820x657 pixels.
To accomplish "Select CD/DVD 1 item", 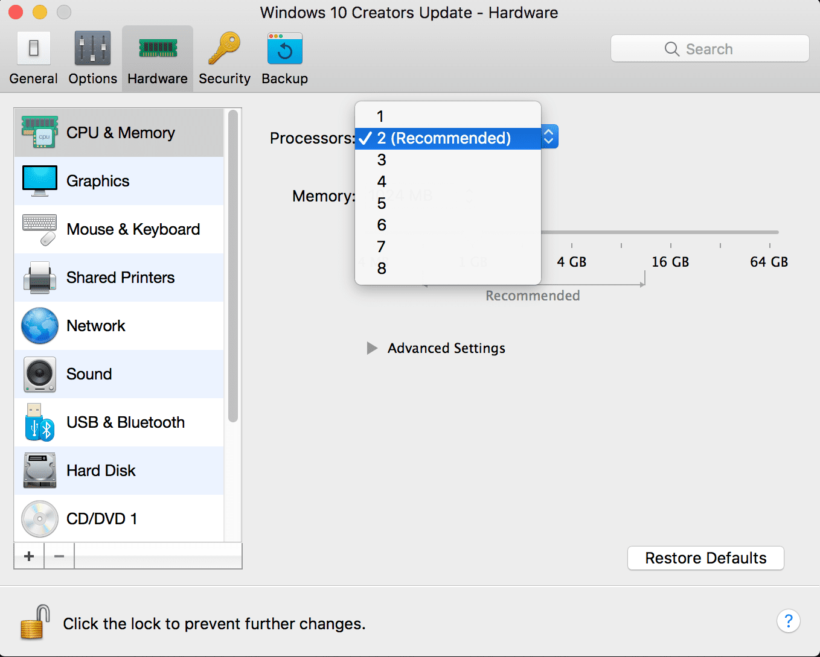I will (x=119, y=518).
